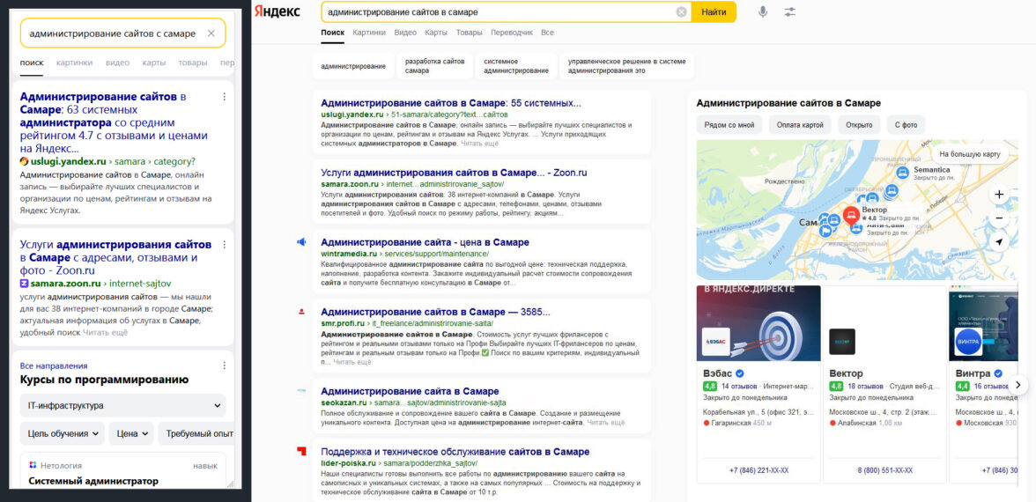Start voice search with the microphone icon
1036x502 pixels.
pyautogui.click(x=762, y=11)
